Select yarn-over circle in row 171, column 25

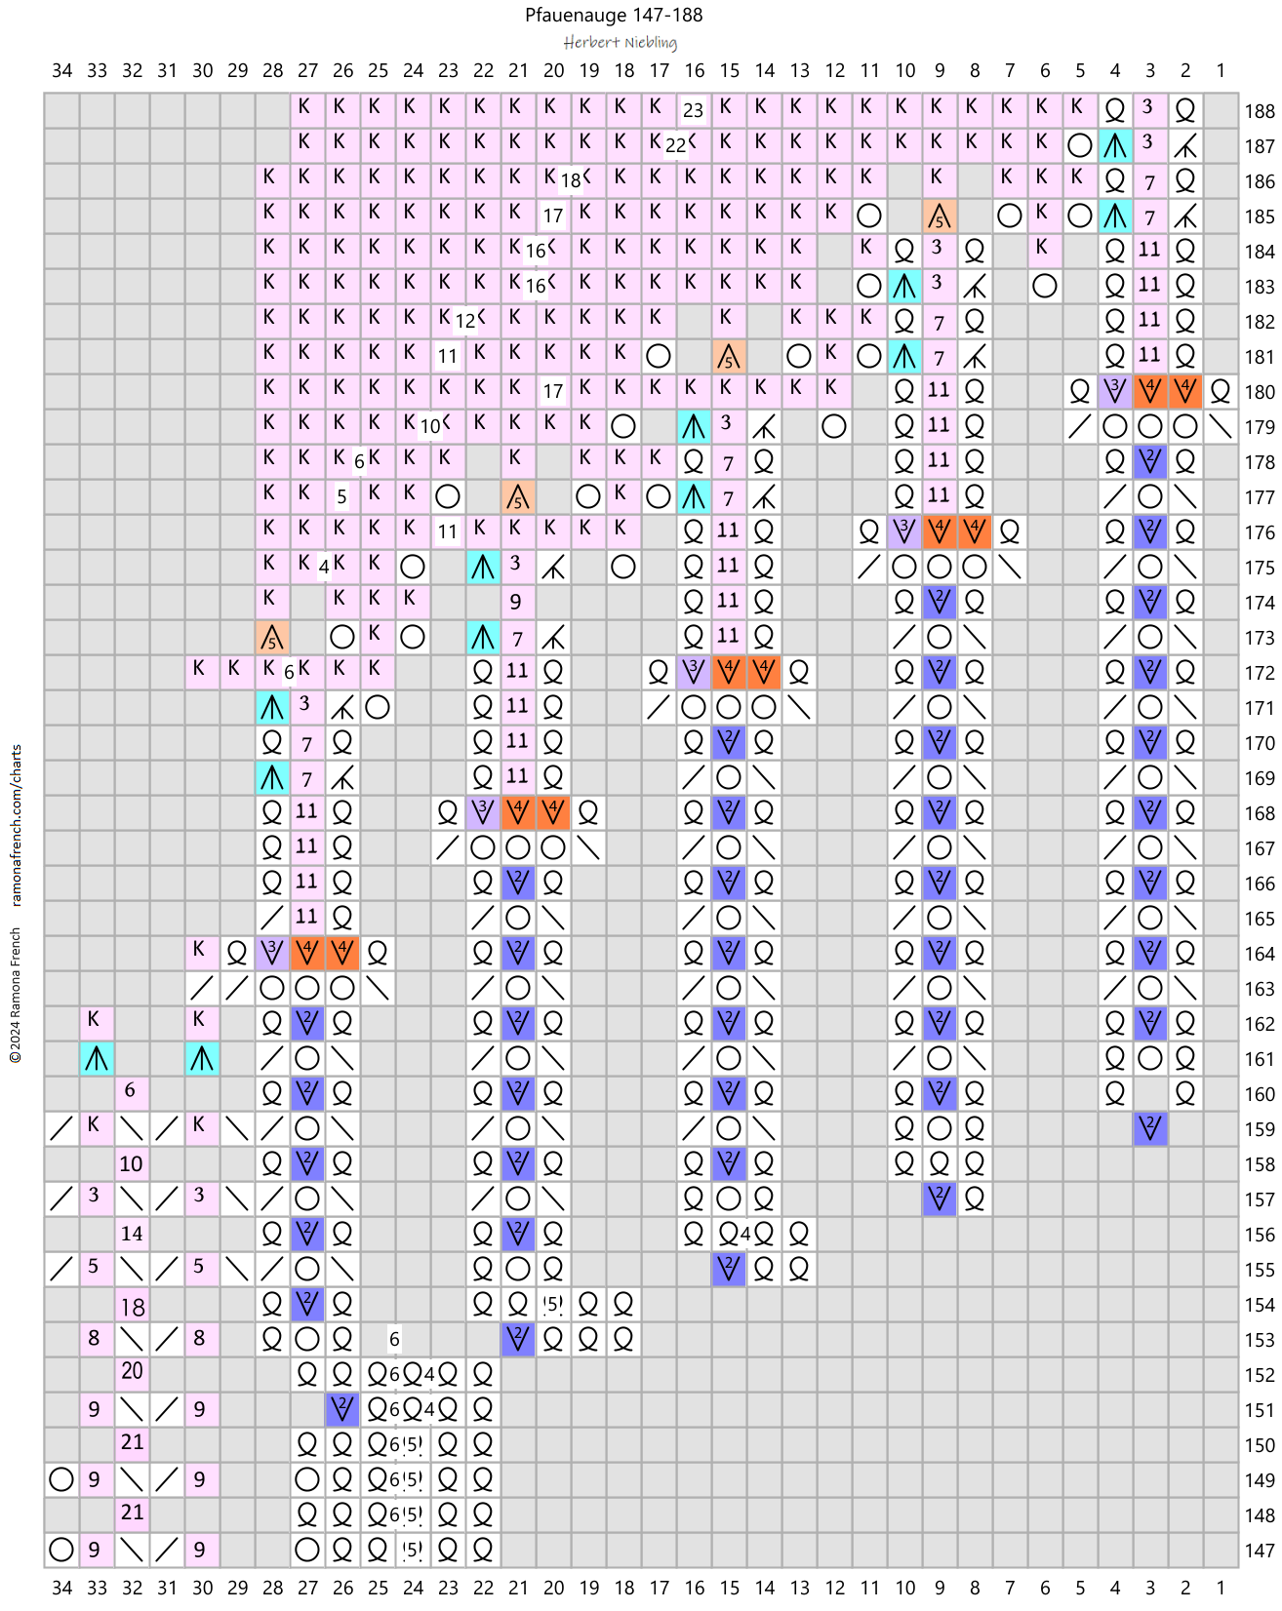pos(378,707)
